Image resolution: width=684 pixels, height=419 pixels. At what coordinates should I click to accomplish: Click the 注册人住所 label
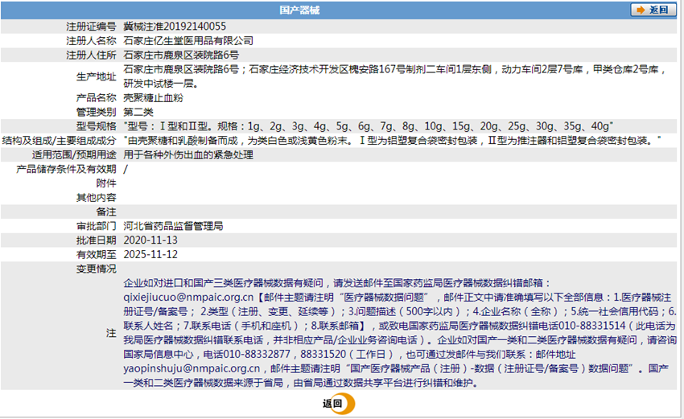(91, 55)
